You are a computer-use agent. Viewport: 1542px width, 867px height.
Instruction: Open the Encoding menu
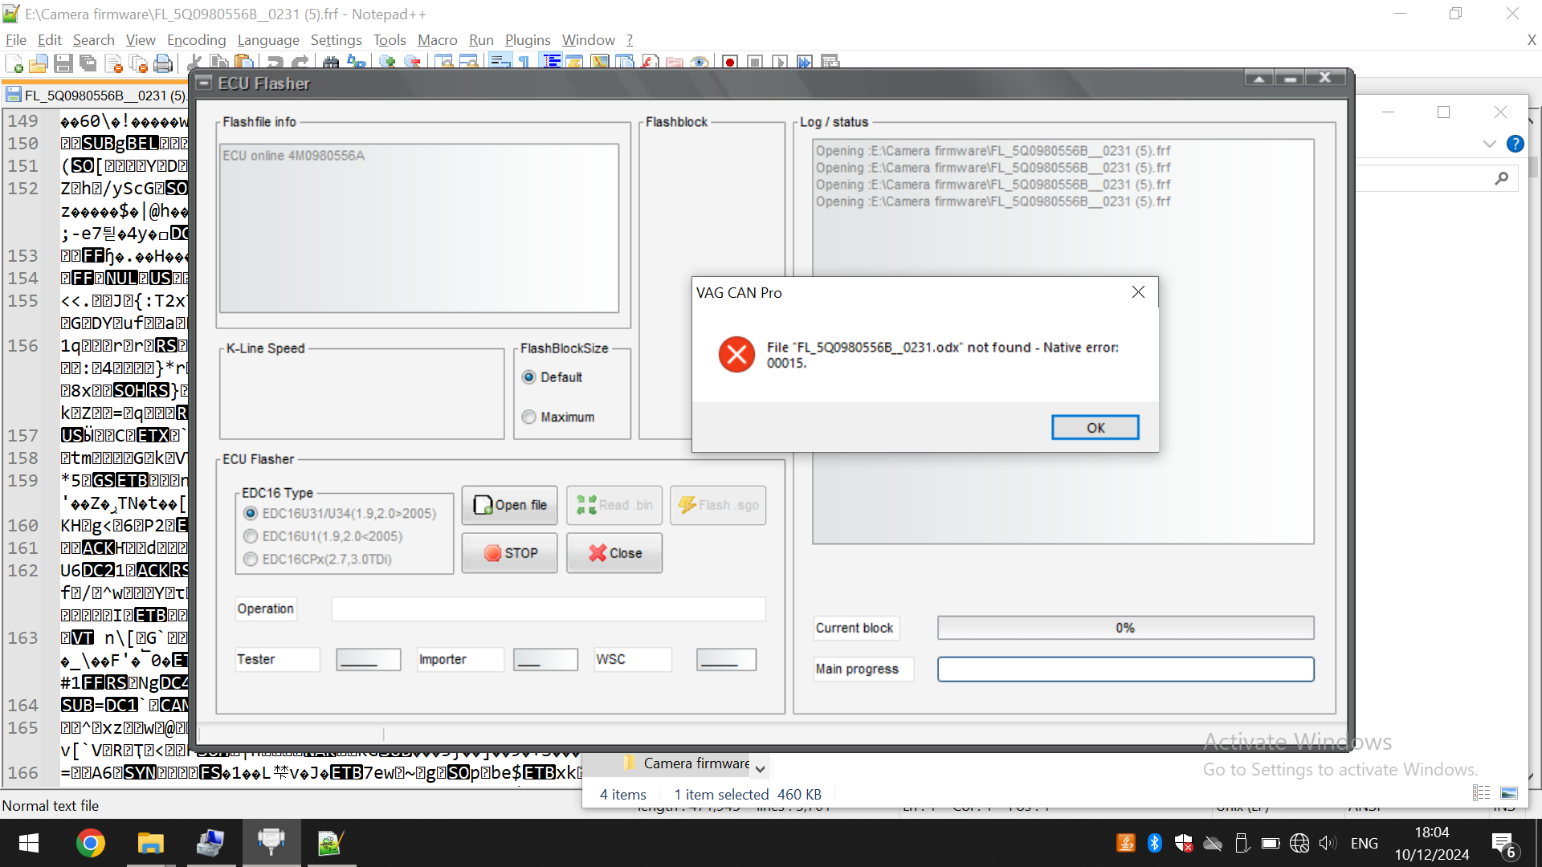point(196,40)
